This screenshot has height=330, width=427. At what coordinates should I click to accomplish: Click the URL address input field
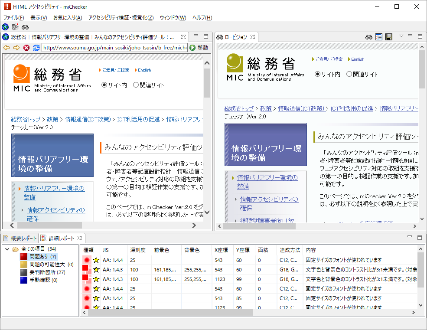[115, 48]
